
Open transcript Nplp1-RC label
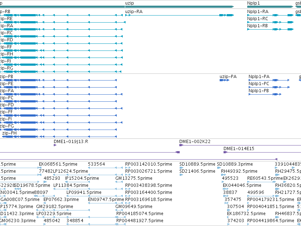[257, 19]
